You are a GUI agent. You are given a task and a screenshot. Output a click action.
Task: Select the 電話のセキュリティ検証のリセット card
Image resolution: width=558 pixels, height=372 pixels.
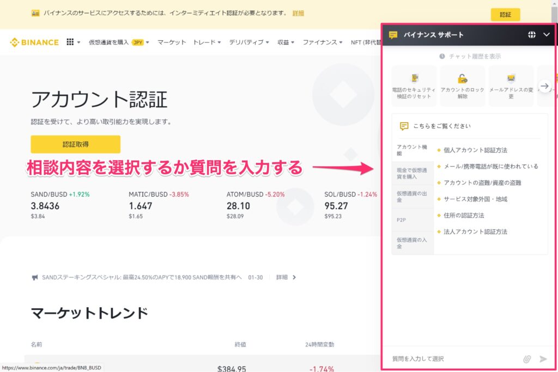click(x=414, y=86)
